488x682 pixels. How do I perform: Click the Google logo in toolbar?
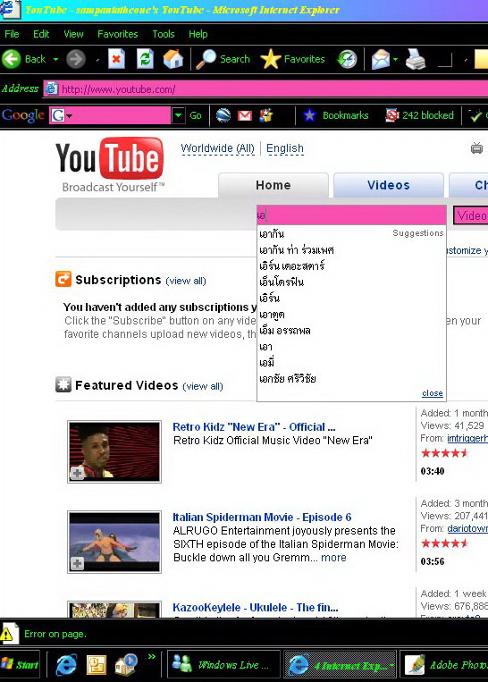pos(23,115)
